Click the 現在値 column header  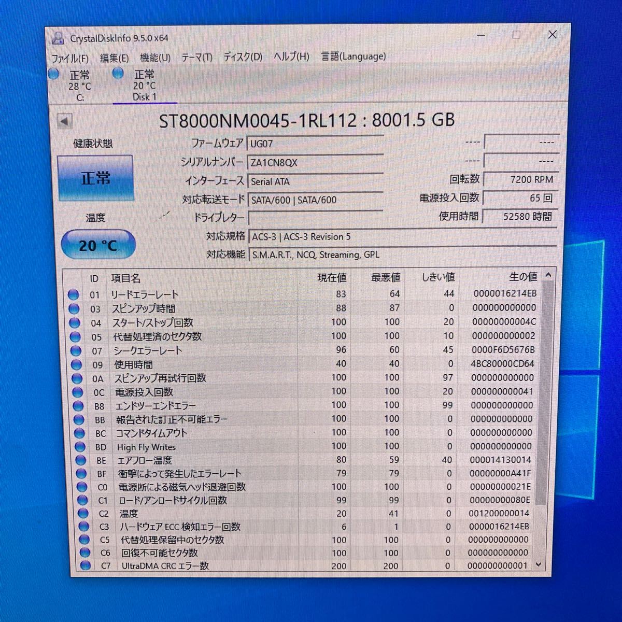332,278
